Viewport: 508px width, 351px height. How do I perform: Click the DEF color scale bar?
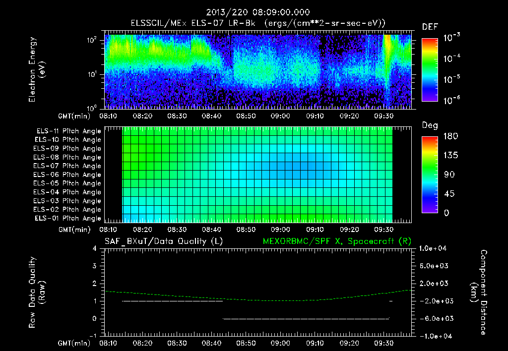coord(430,70)
